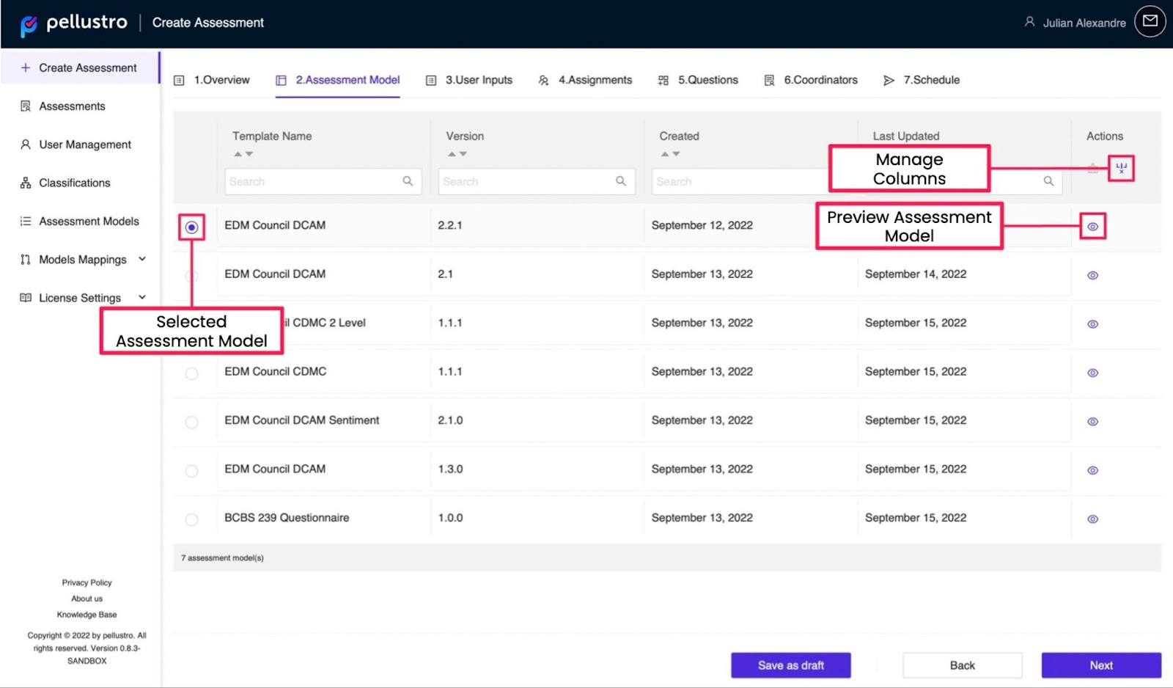Select radio for BCBS 239 Questionnaire
1173x688 pixels.
coord(191,520)
